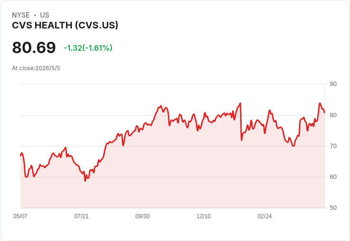Click the 70 price axis label
The image size is (350, 241).
[x=333, y=146]
